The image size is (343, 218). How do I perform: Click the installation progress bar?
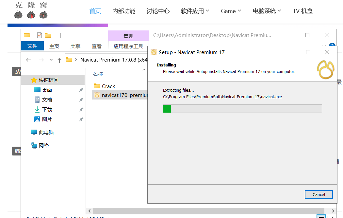point(242,109)
